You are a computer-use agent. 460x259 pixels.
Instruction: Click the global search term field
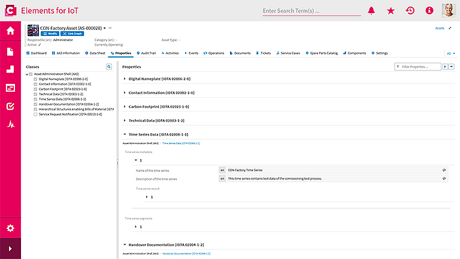click(311, 11)
